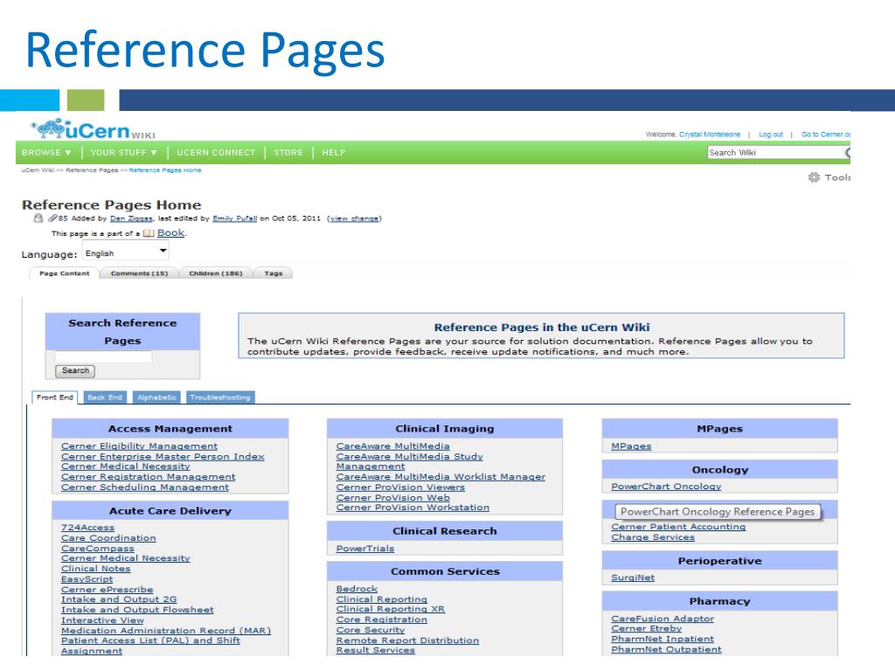Click the Book icon

(x=149, y=232)
